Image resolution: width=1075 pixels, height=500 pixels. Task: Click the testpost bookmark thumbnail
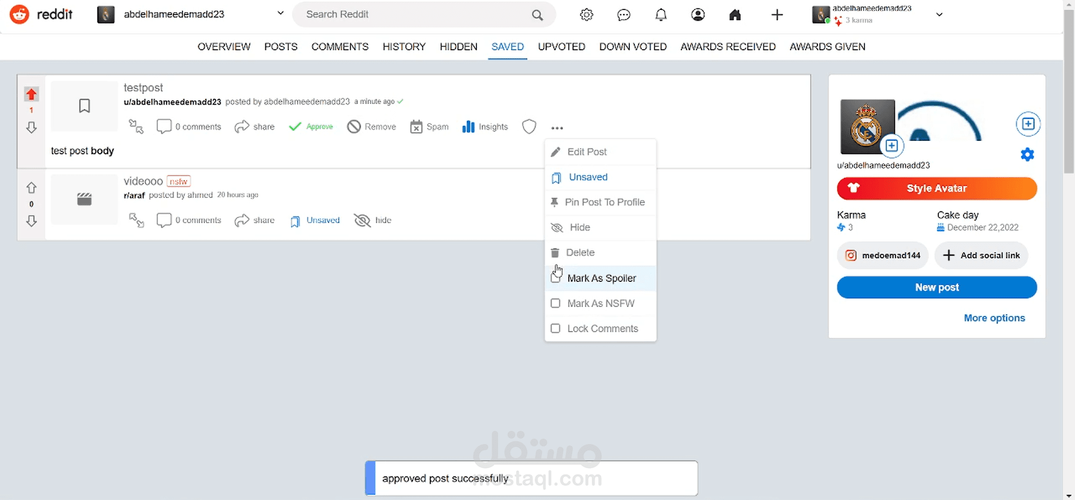[x=85, y=106]
